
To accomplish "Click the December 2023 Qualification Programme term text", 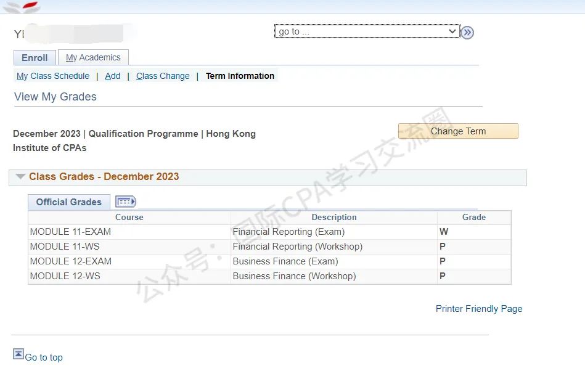I will [x=134, y=141].
